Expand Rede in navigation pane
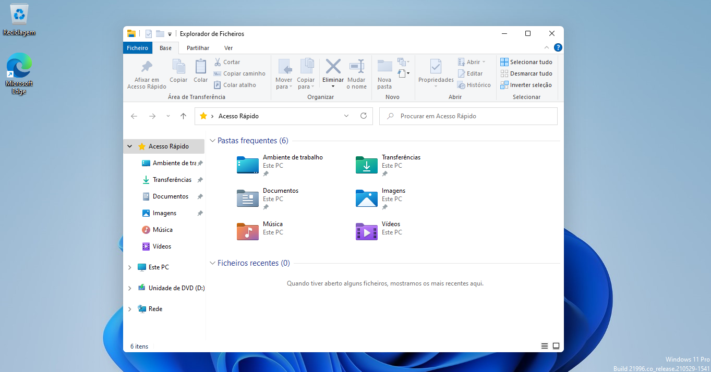Viewport: 711px width, 372px height. tap(130, 309)
